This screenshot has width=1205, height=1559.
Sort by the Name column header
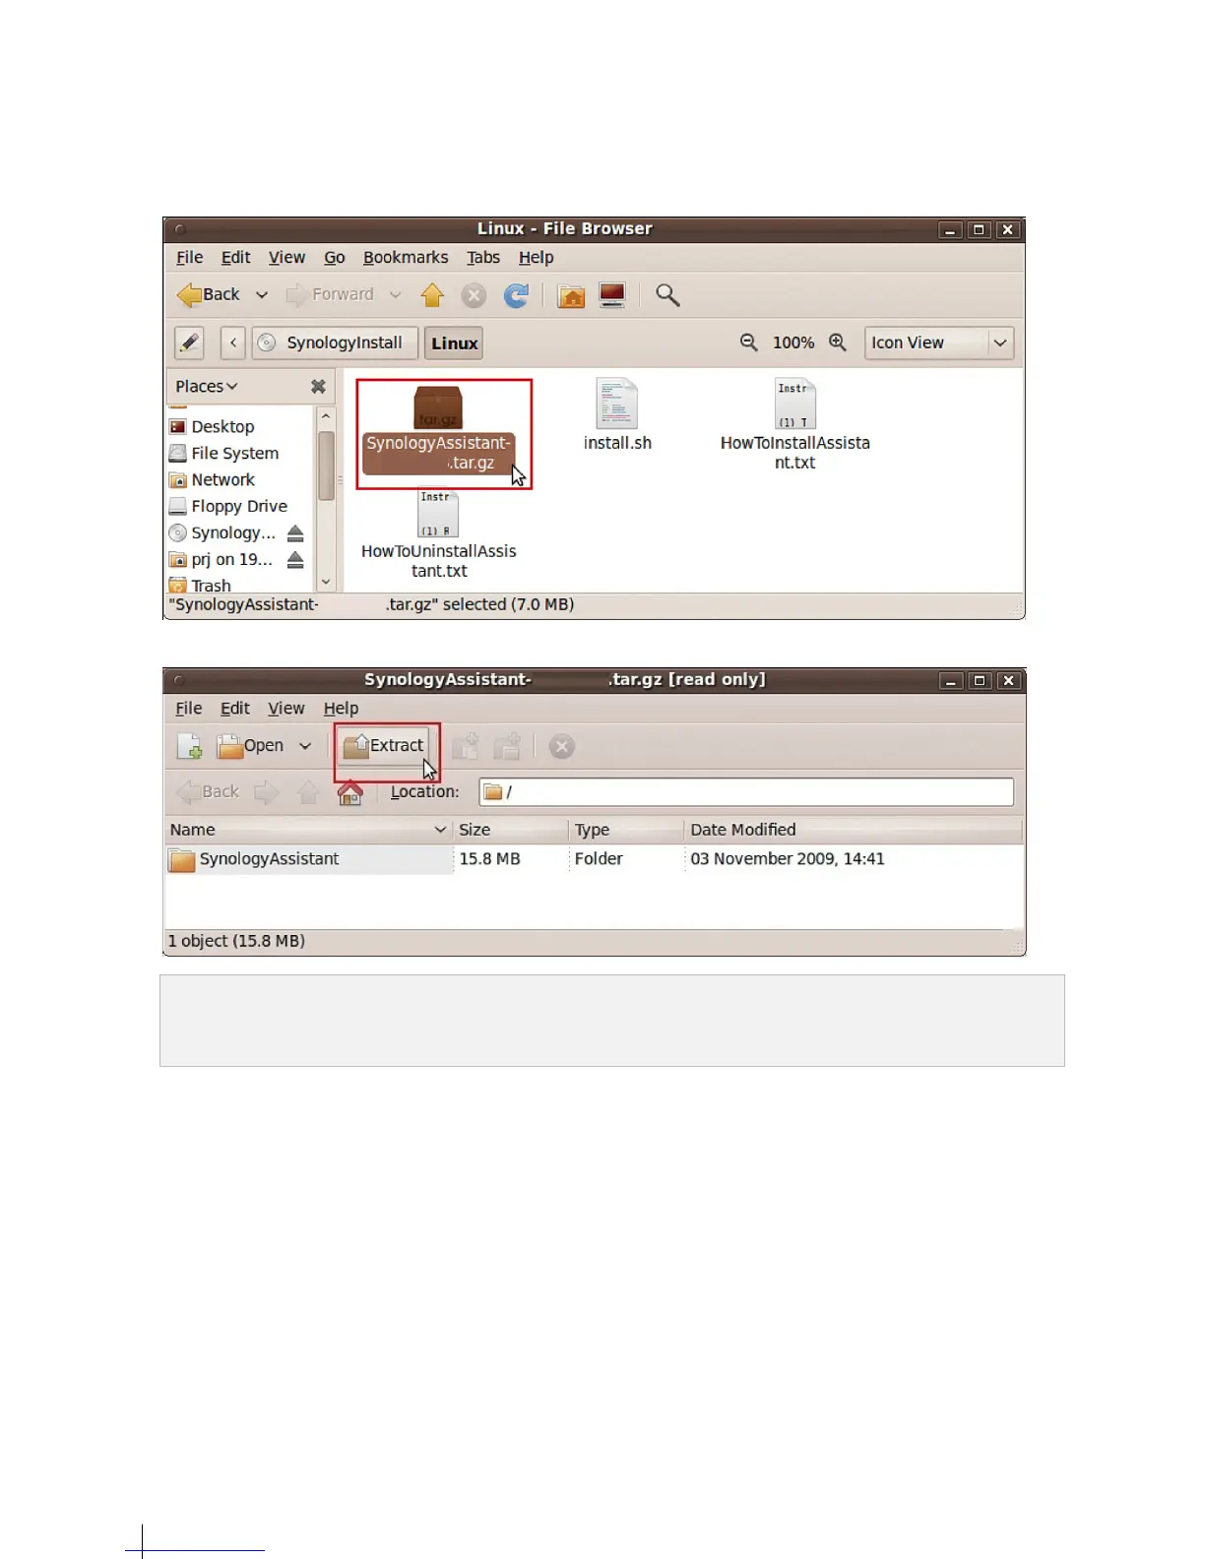(x=308, y=830)
